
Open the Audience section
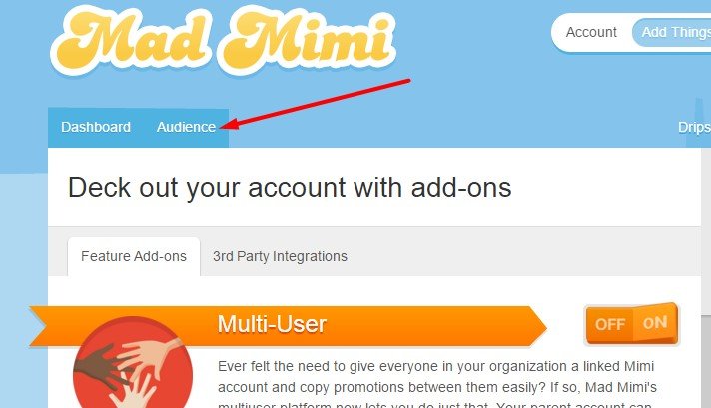tap(186, 127)
